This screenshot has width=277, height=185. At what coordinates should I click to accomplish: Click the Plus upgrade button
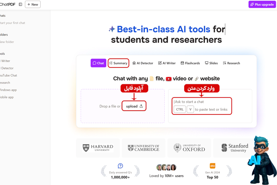click(x=262, y=4)
